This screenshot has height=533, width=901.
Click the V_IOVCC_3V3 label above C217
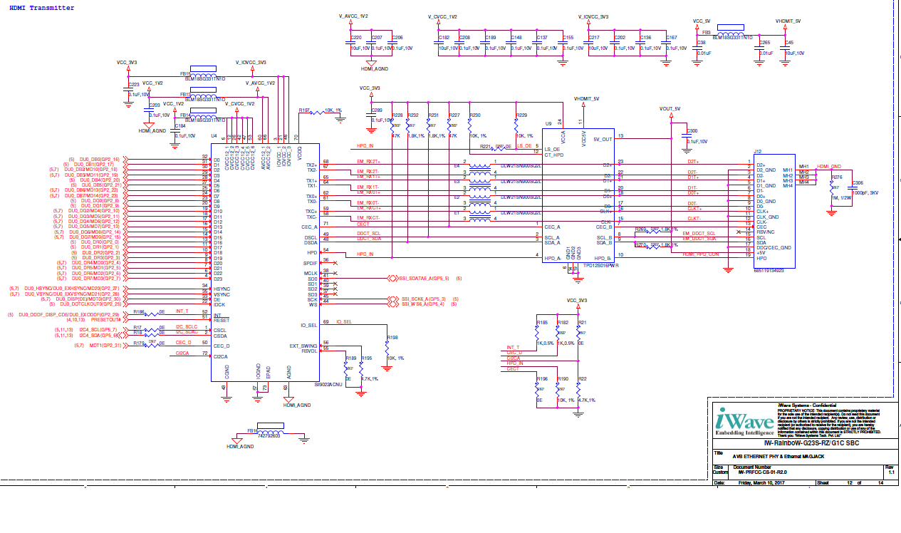coord(593,16)
